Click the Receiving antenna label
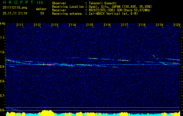The width and height of the screenshot is (183, 116). pyautogui.click(x=67, y=14)
